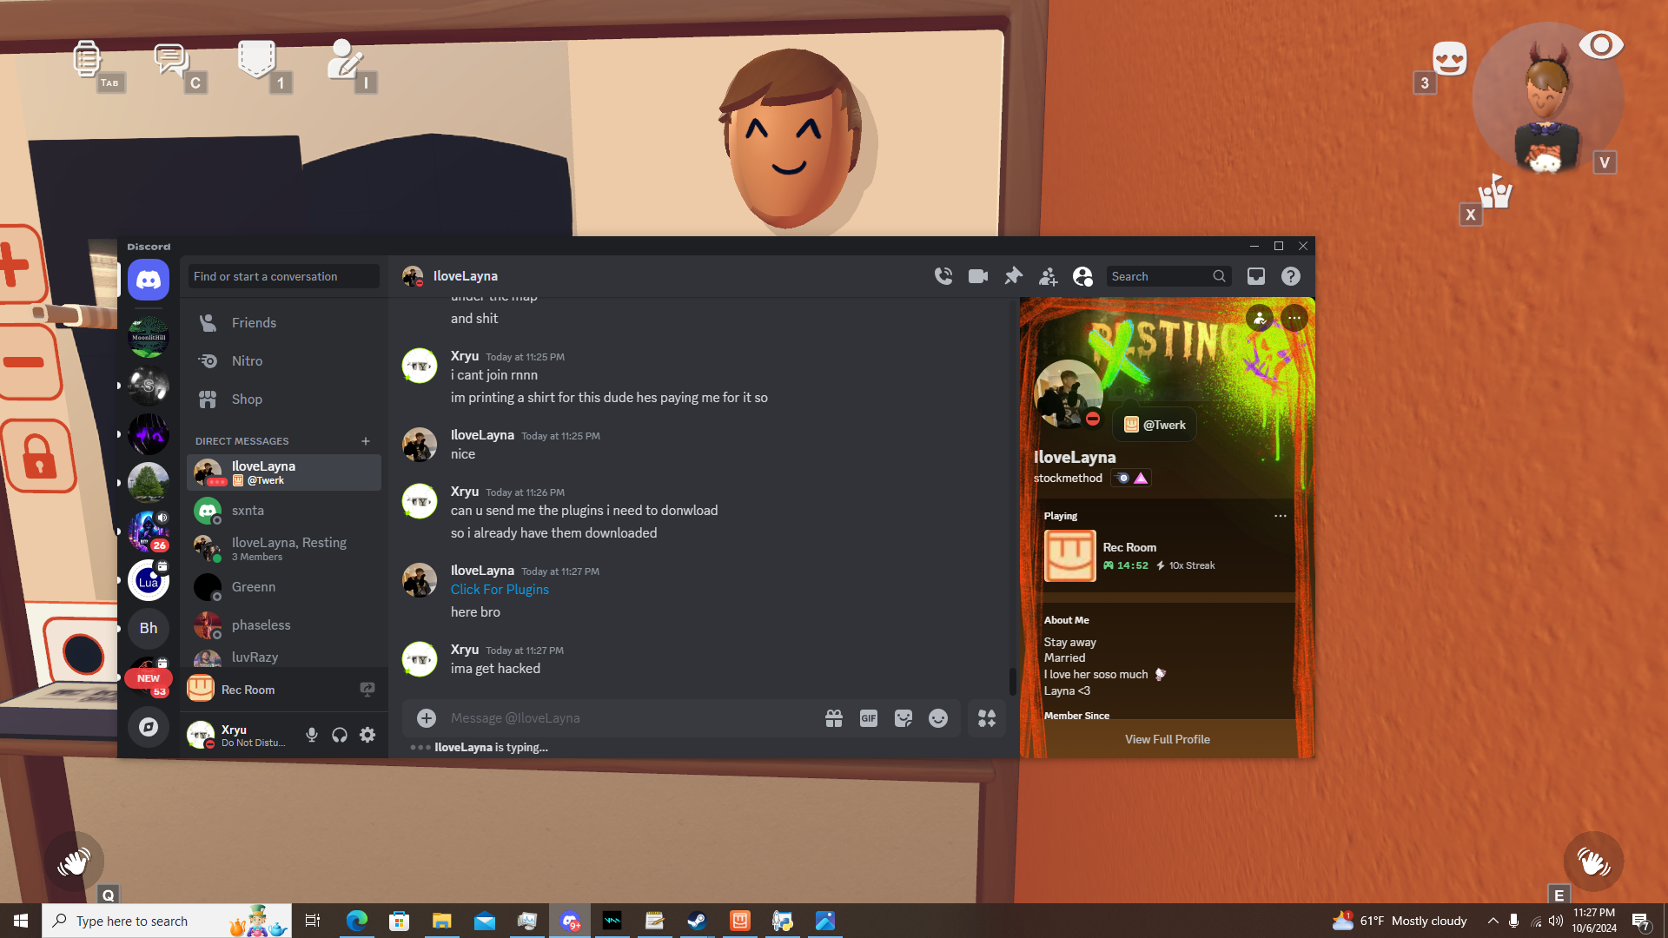Toggle microphone mute in Discord

click(311, 735)
